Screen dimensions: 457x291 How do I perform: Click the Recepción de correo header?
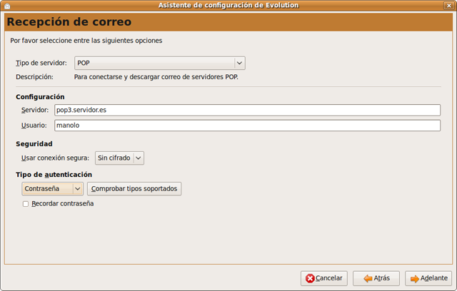[69, 22]
